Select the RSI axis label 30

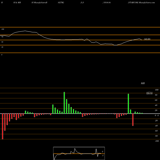2,47
